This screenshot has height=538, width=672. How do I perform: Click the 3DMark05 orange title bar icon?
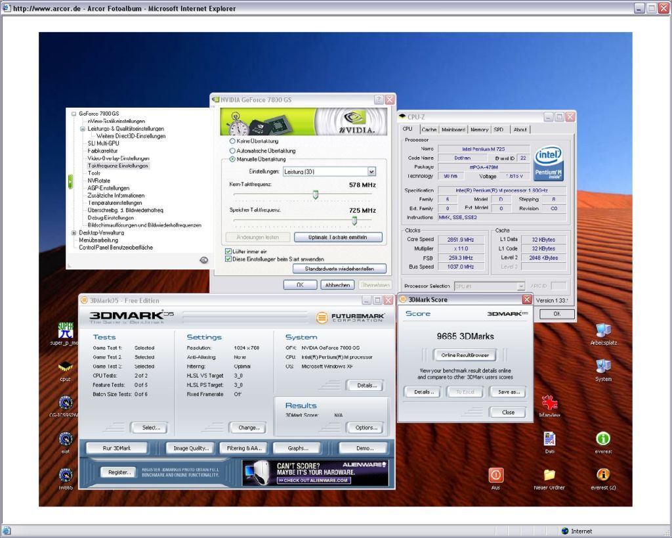click(85, 300)
